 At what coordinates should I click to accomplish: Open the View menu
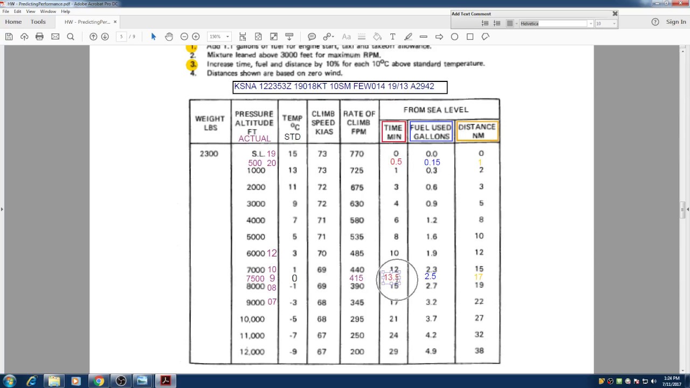click(x=31, y=11)
